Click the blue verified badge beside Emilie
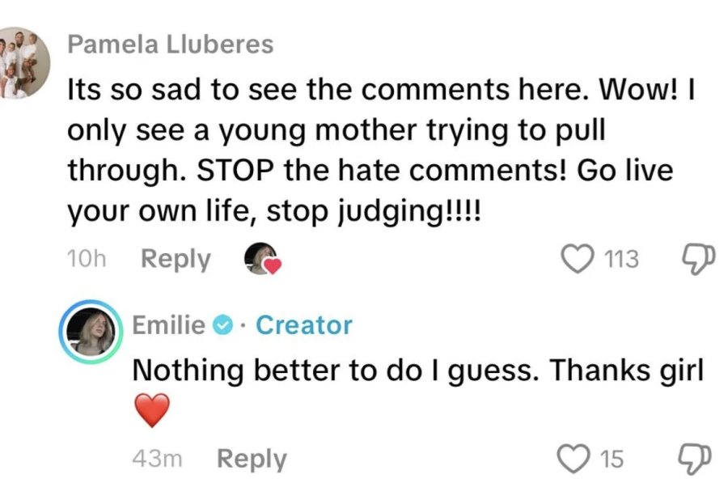Image resolution: width=728 pixels, height=483 pixels. pos(223,324)
